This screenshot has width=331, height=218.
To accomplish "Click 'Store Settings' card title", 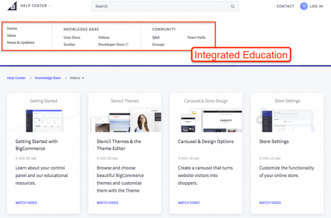I will (274, 141).
